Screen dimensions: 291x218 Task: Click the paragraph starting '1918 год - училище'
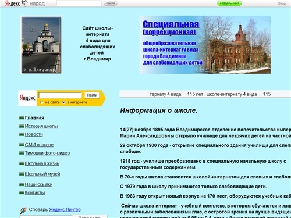pyautogui.click(x=203, y=165)
